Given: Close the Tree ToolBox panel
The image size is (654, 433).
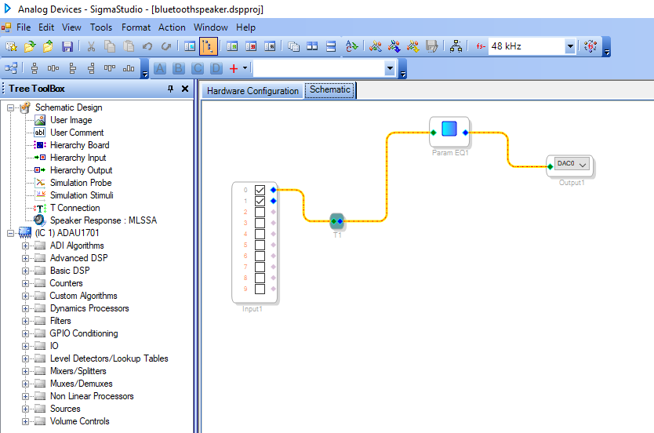Looking at the screenshot, I should [185, 89].
